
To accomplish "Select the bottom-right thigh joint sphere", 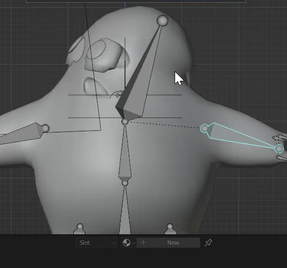I will pos(170,226).
